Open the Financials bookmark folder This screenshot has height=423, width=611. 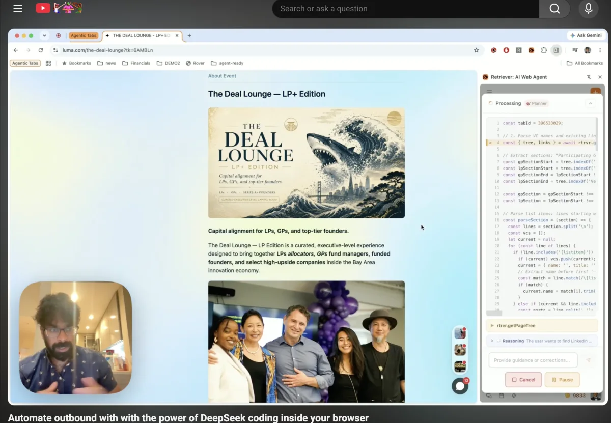pyautogui.click(x=136, y=63)
